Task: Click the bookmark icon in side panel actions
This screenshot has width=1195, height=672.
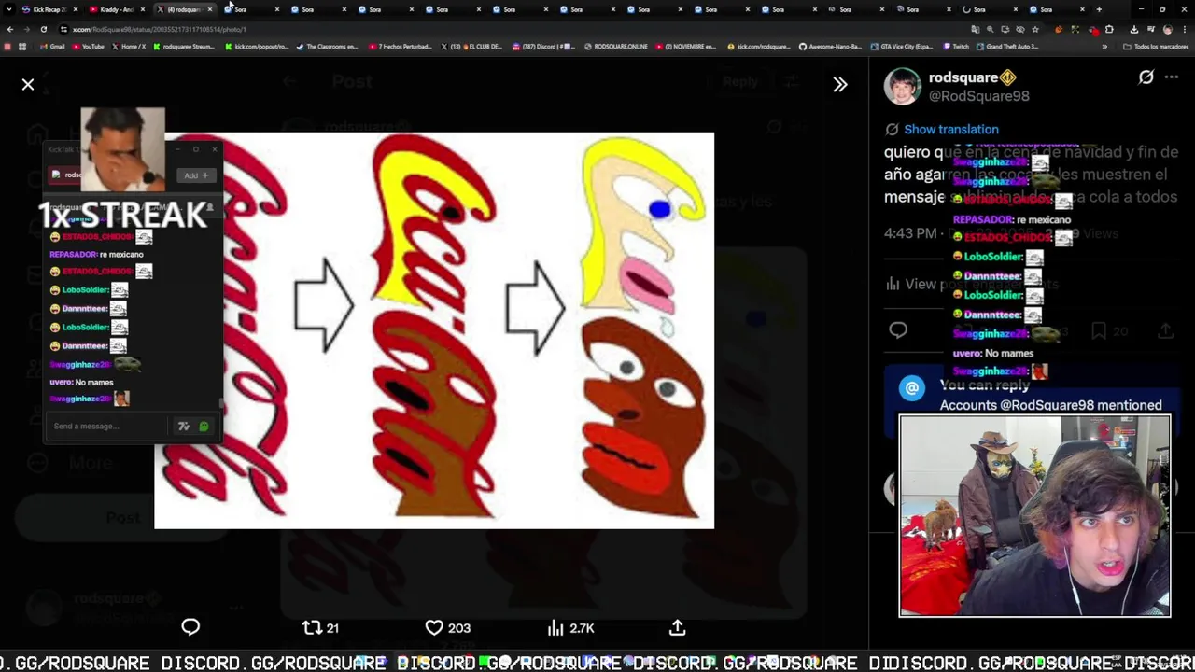Action: click(1099, 330)
